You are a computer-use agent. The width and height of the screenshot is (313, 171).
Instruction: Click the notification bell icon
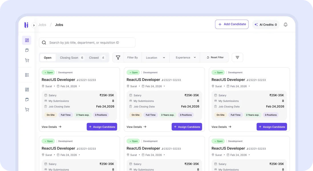click(x=285, y=25)
